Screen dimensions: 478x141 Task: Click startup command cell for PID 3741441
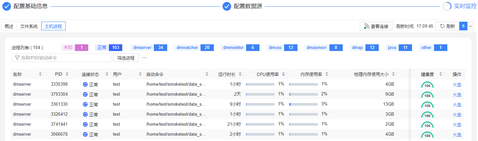coord(176,124)
